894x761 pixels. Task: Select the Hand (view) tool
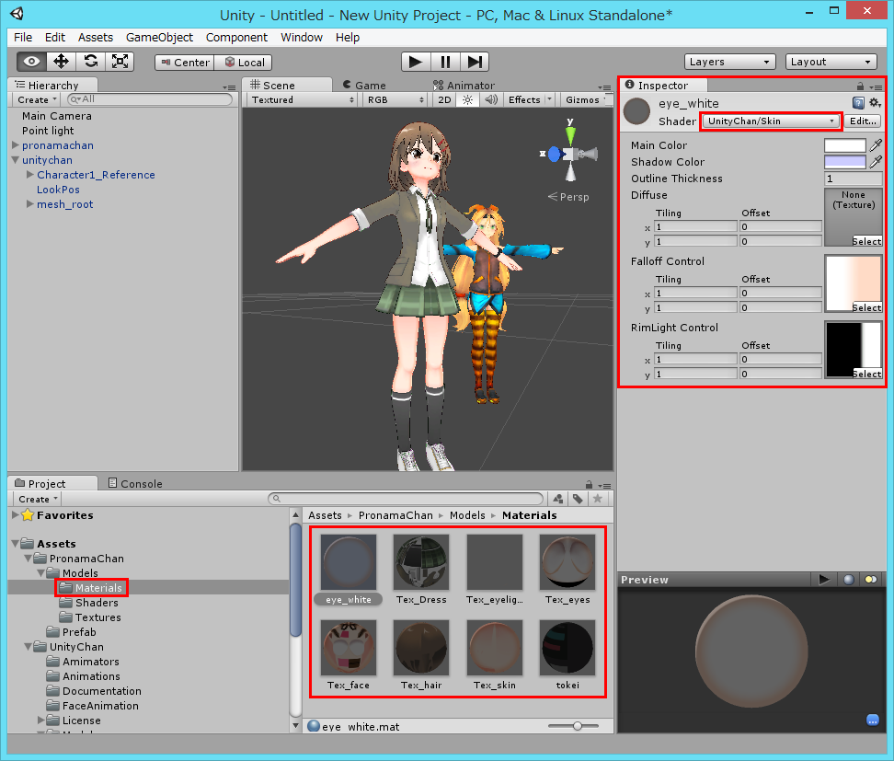pyautogui.click(x=32, y=62)
